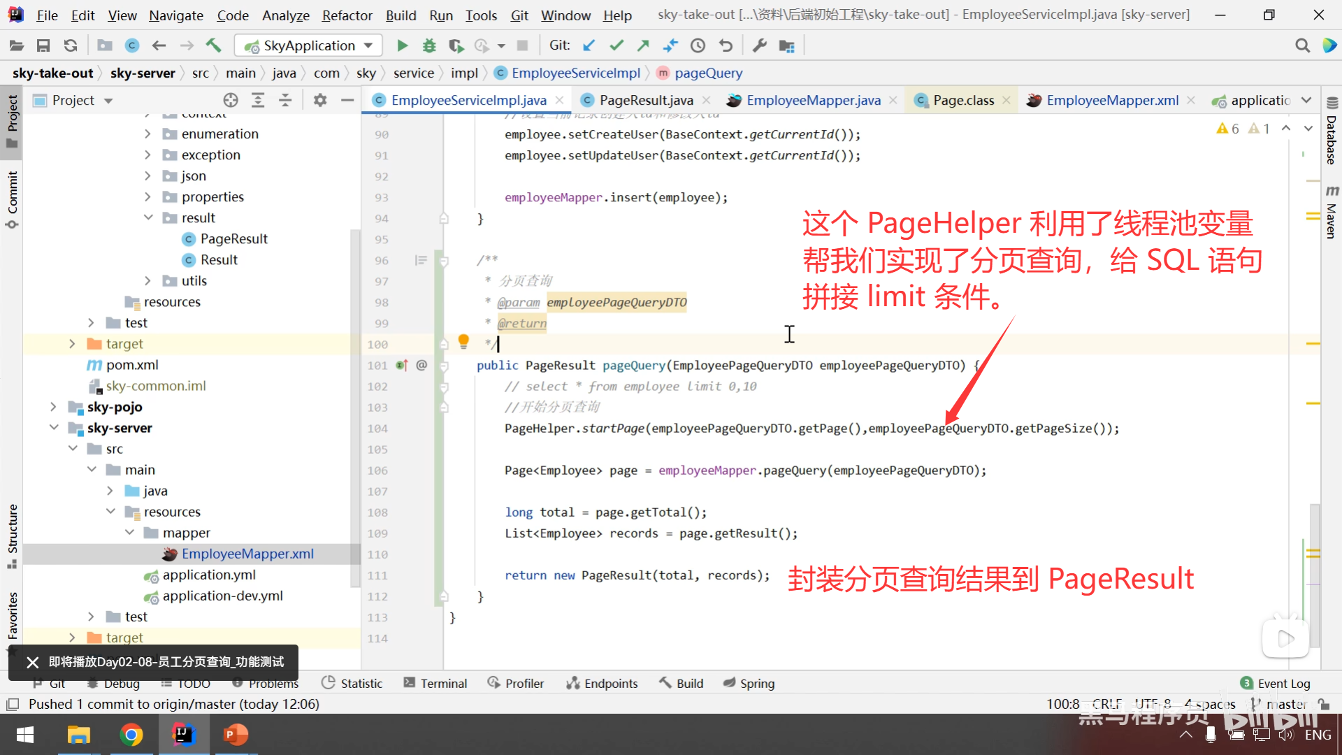Screen dimensions: 1342x755
Task: Click the lightbulb intention icon in editor
Action: coord(463,340)
